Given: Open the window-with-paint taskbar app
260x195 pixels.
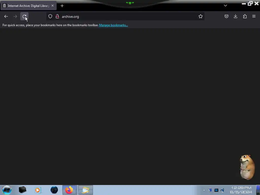Looking at the screenshot, I should click(86, 190).
